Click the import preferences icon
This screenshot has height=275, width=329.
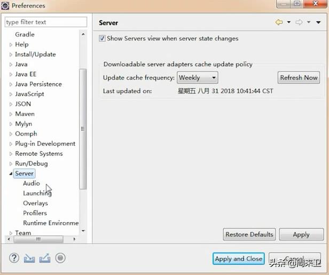pos(29,258)
